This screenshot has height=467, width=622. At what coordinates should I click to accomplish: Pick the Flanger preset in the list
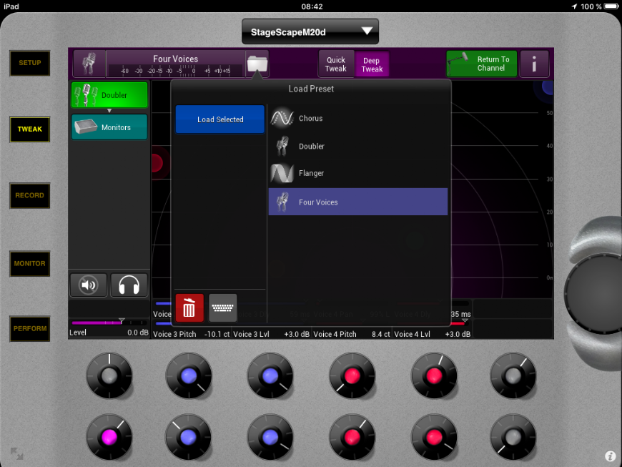(x=357, y=173)
